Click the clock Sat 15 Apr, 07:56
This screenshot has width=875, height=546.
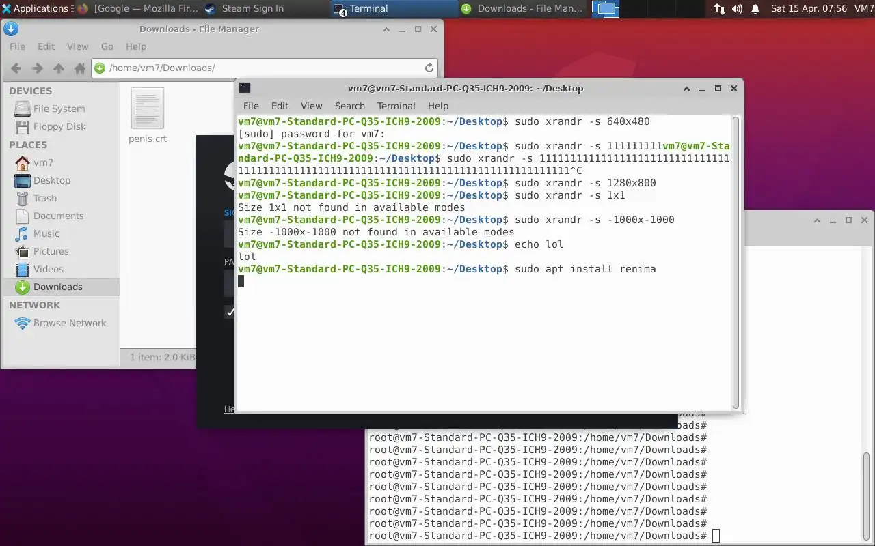coord(809,8)
